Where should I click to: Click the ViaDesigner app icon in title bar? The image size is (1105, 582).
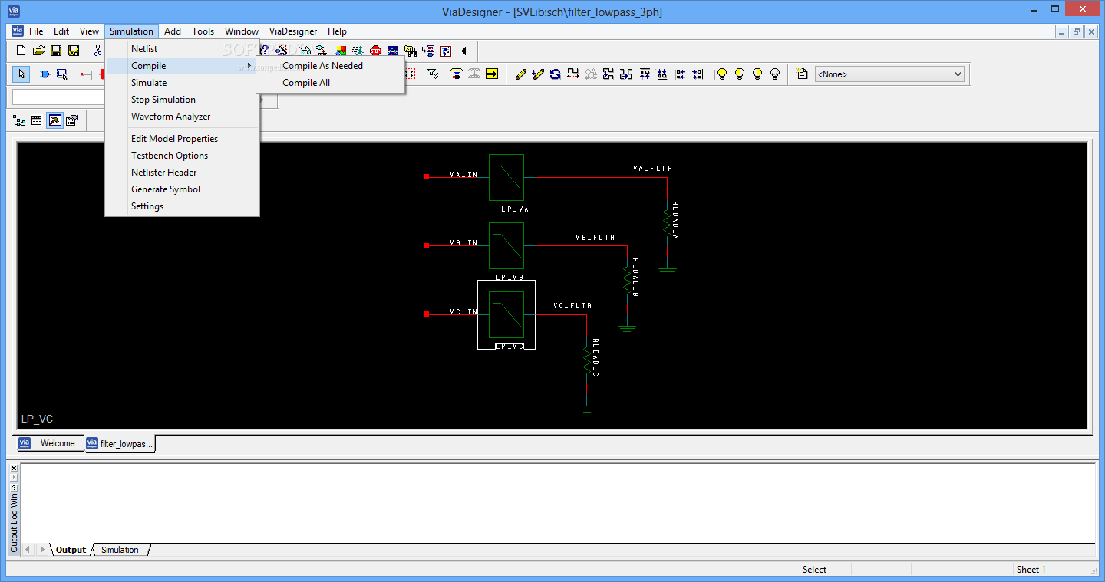(13, 12)
